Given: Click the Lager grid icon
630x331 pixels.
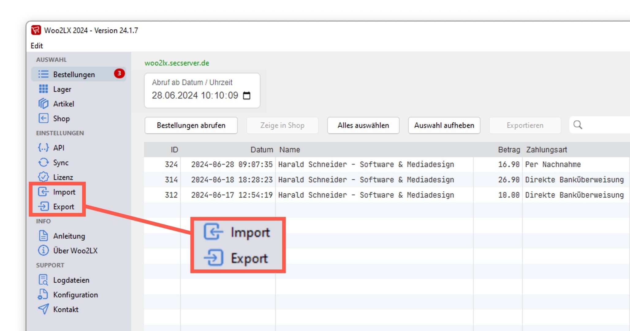Looking at the screenshot, I should 43,89.
